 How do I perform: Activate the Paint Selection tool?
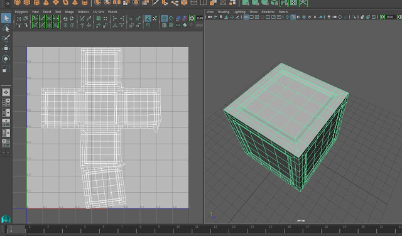click(6, 38)
